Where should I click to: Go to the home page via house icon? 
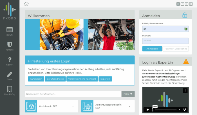26,4
